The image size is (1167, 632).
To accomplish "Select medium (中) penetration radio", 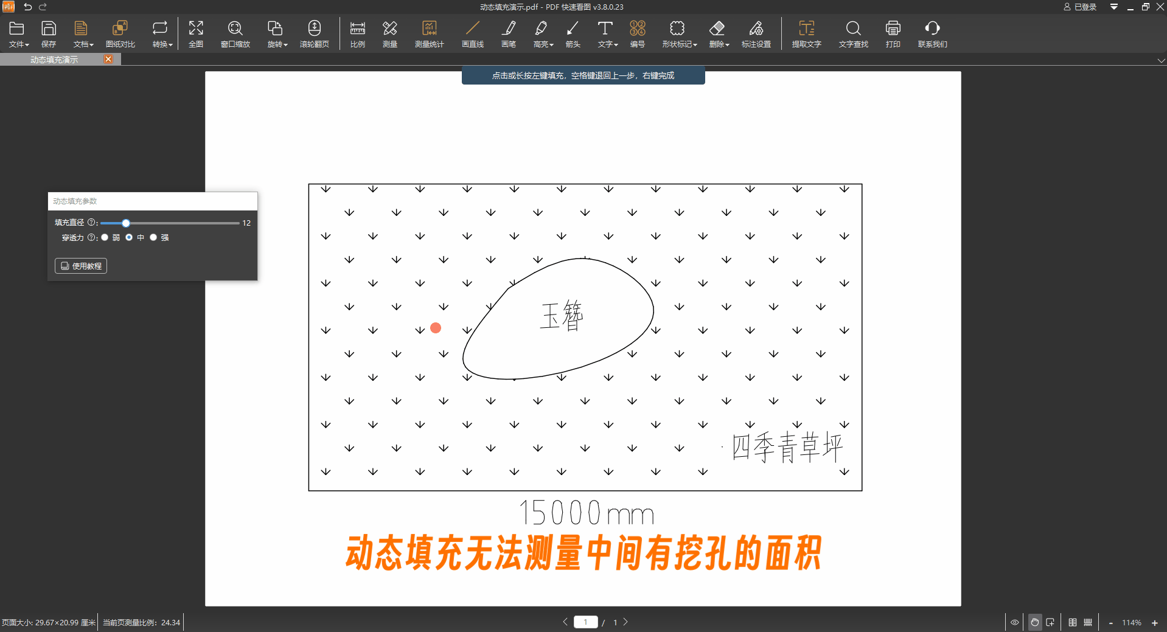I will click(129, 238).
